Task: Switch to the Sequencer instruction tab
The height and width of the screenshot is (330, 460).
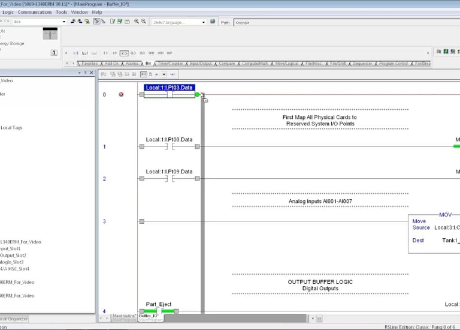Action: 362,64
